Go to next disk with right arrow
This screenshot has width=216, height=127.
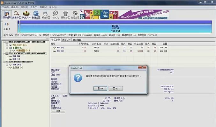click(8, 24)
